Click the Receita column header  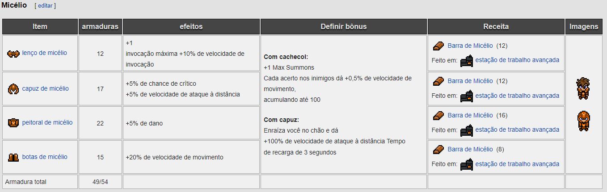(x=496, y=27)
